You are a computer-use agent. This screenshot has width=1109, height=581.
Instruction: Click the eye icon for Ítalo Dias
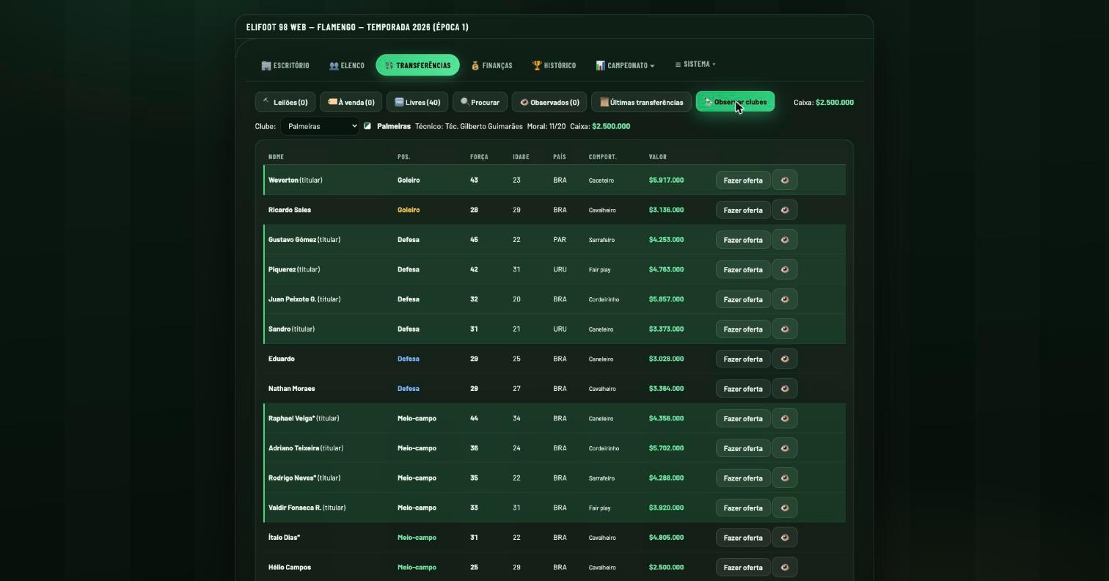coord(784,538)
